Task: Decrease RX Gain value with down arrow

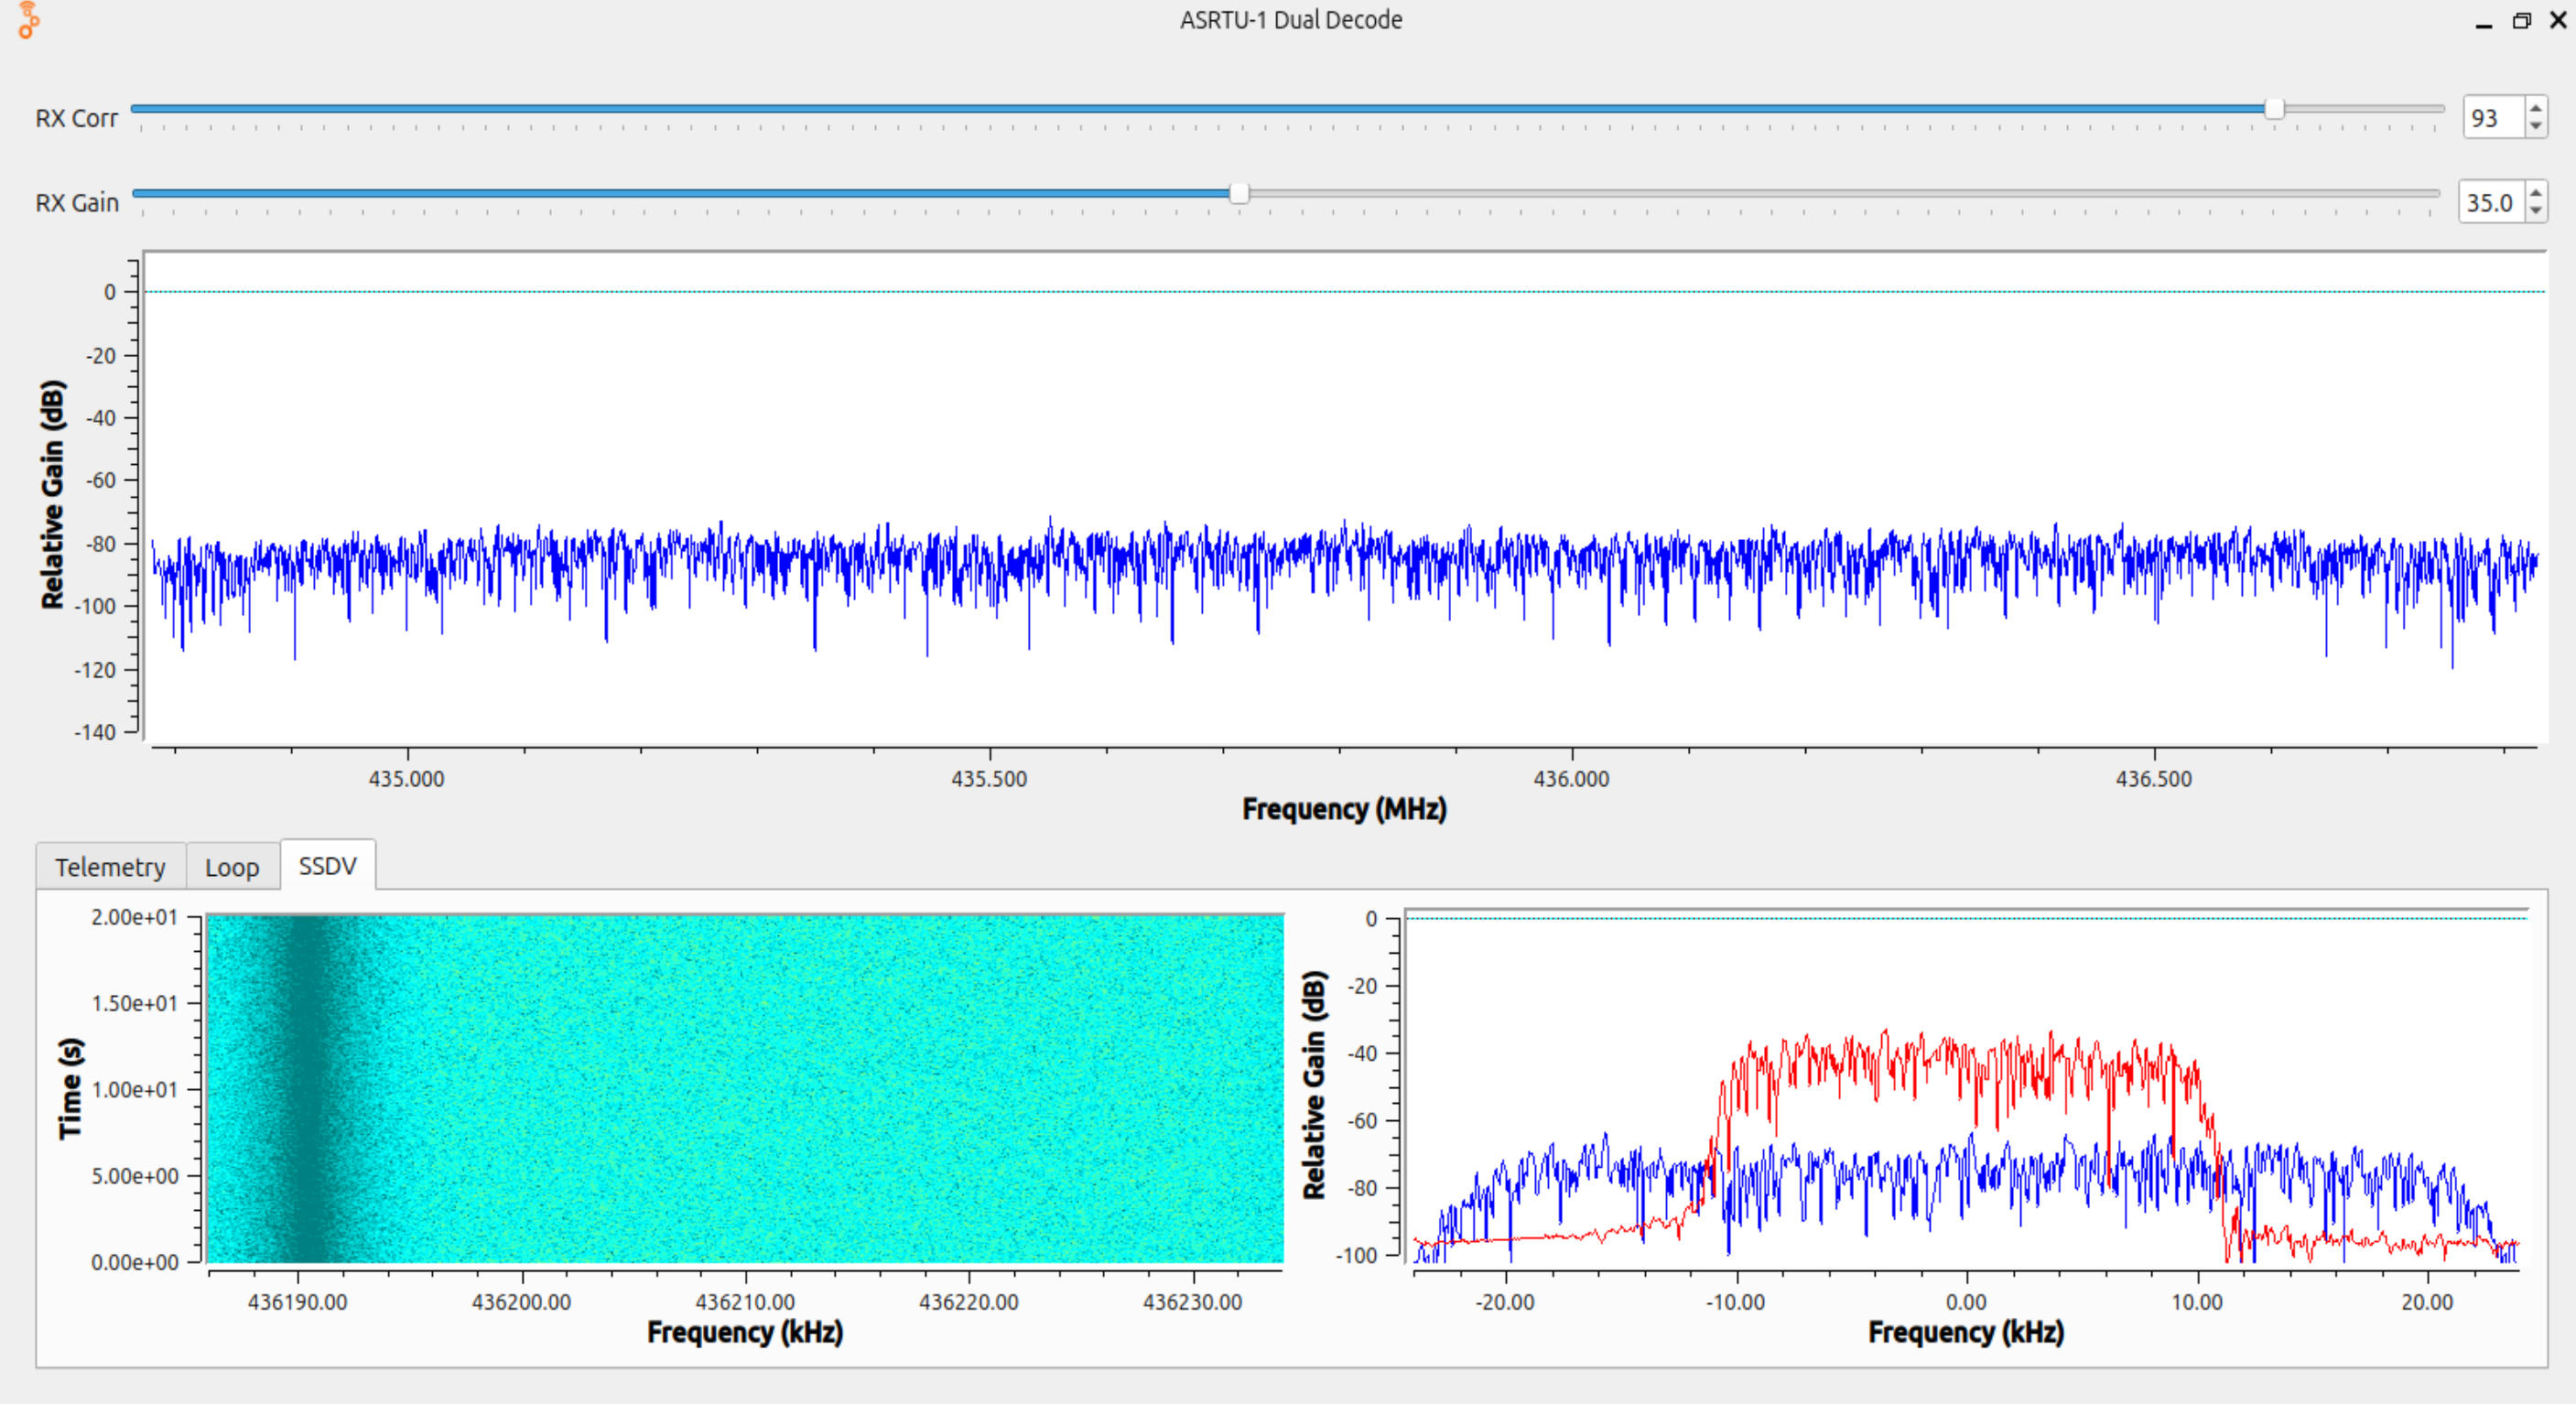Action: 2535,211
